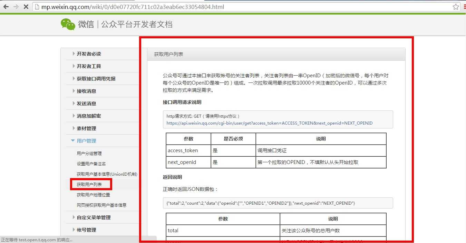Click the browser back arrow
This screenshot has width=466, height=243.
pyautogui.click(x=6, y=7)
